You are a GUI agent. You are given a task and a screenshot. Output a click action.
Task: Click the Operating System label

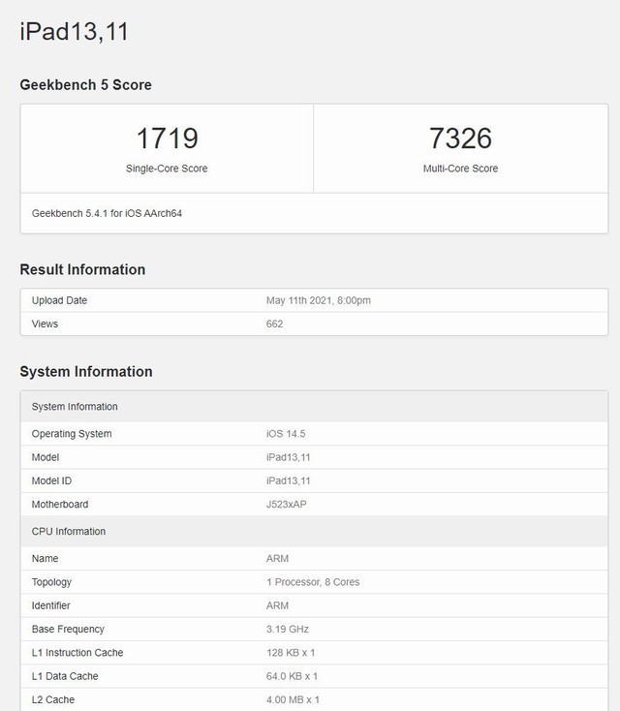click(72, 434)
